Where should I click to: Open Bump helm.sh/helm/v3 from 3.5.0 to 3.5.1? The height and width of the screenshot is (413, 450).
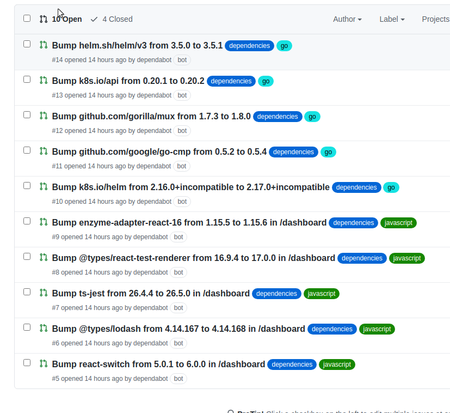(137, 45)
